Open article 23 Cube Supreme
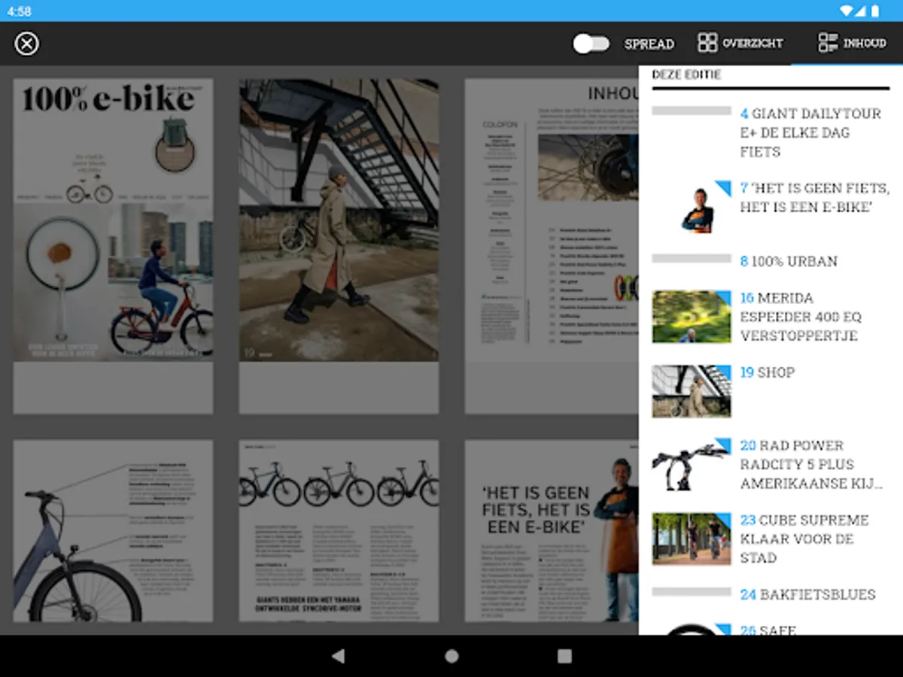The width and height of the screenshot is (903, 677). coord(771,539)
